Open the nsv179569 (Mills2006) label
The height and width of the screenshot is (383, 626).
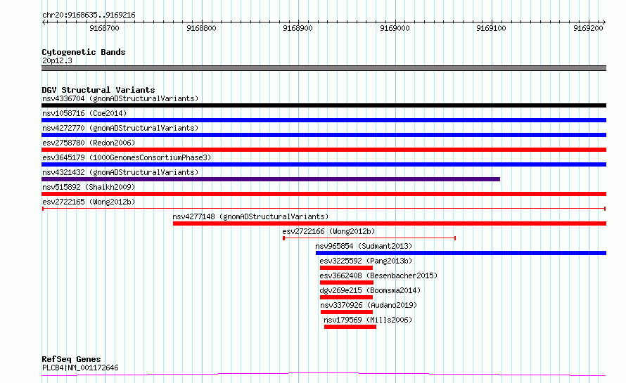click(368, 320)
